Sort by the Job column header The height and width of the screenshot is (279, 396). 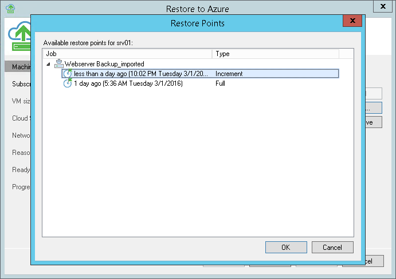click(128, 54)
